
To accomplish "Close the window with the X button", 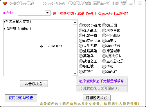I will point(140,3).
